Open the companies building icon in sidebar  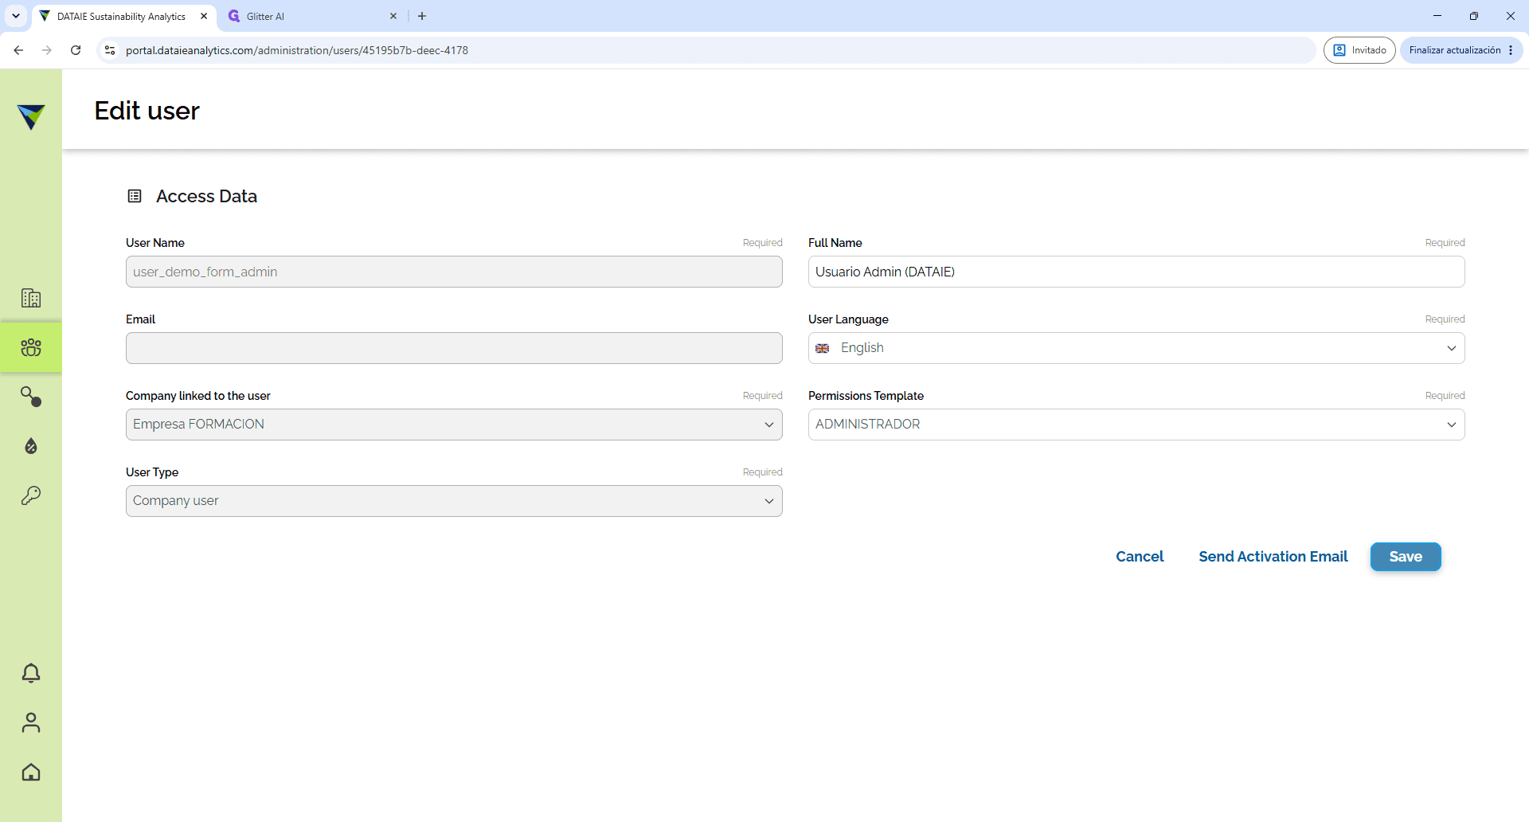point(31,298)
